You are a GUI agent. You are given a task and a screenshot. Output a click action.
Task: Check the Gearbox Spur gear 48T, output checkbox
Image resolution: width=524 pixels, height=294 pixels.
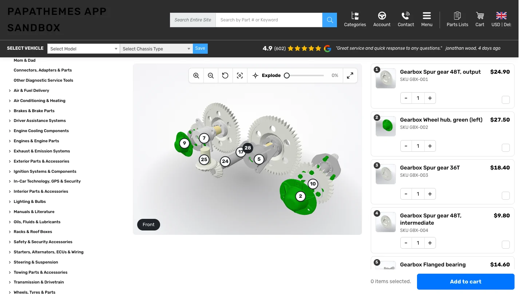[506, 100]
